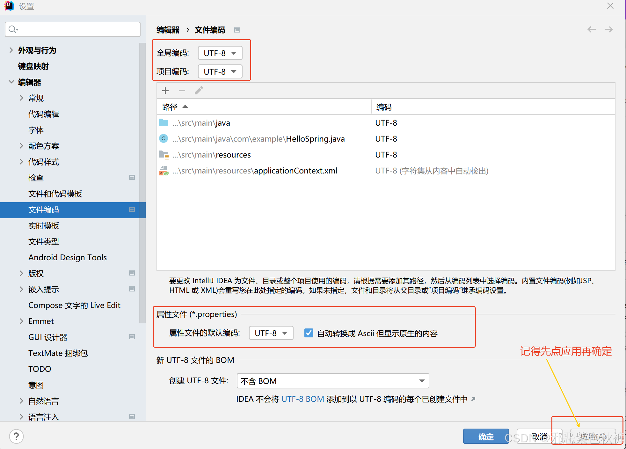Select the HelloSpring.java class file icon
Viewport: 626px width, 449px height.
pyautogui.click(x=164, y=139)
